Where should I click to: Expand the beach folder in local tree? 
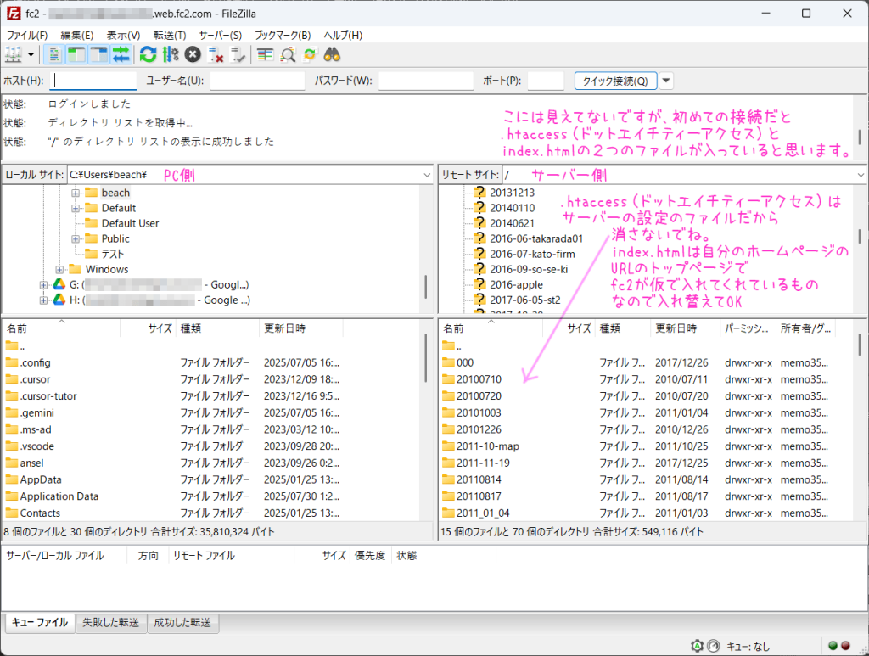click(76, 193)
